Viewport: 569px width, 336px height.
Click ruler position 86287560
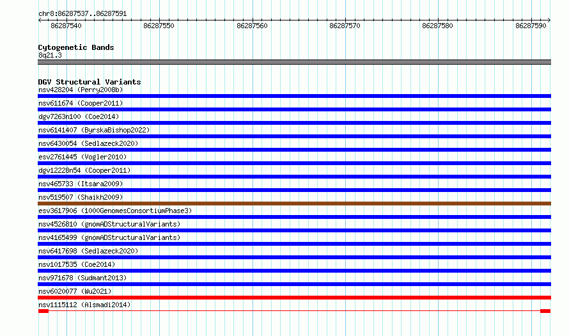(252, 26)
